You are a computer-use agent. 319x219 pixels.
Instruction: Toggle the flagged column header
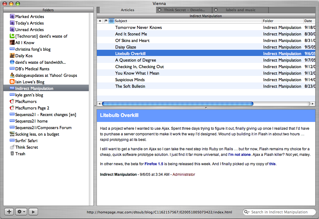click(x=106, y=21)
